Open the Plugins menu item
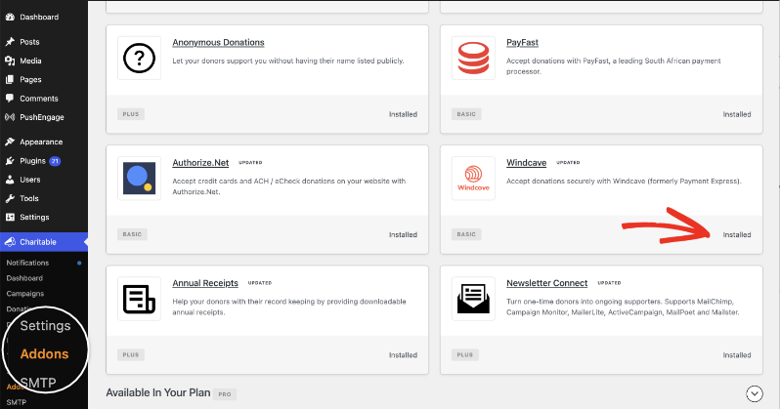The height and width of the screenshot is (409, 780). 32,161
